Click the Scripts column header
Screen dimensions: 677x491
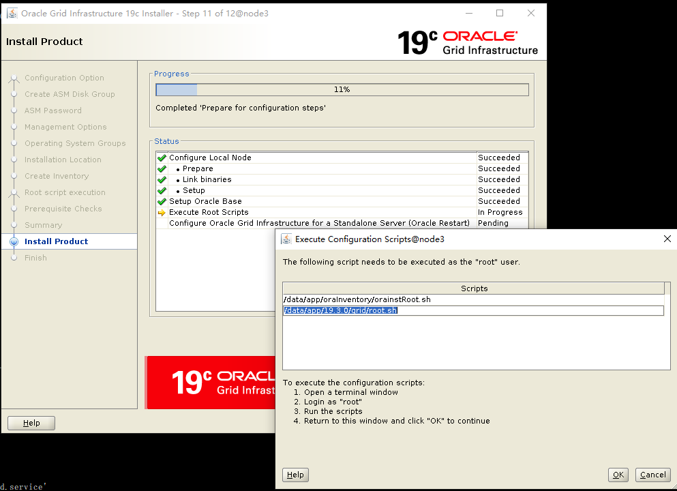pyautogui.click(x=474, y=288)
